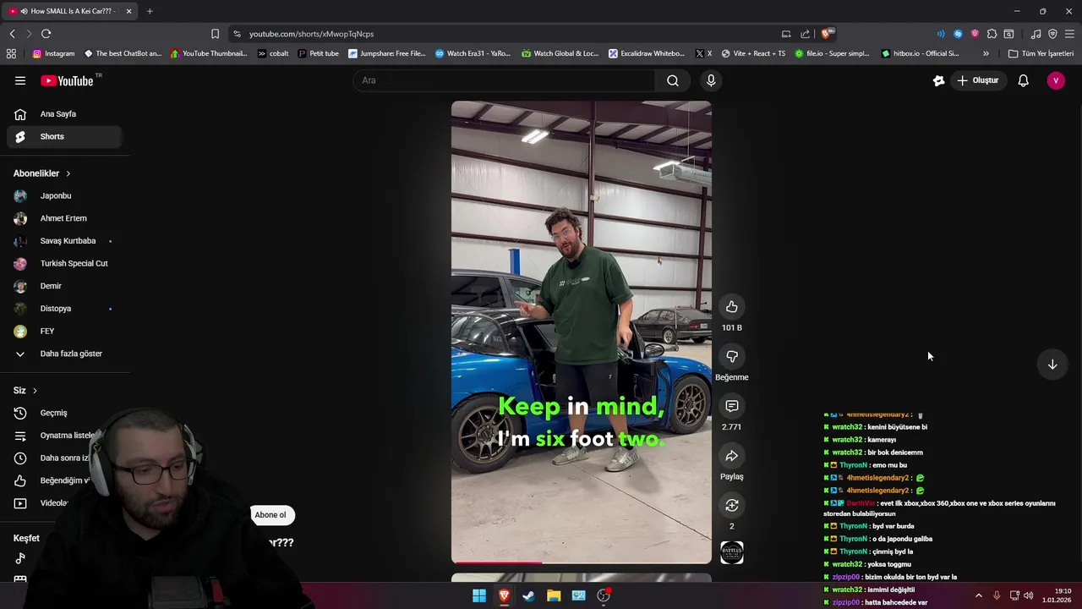Open the Brave main menu
1082x609 pixels.
click(1069, 34)
